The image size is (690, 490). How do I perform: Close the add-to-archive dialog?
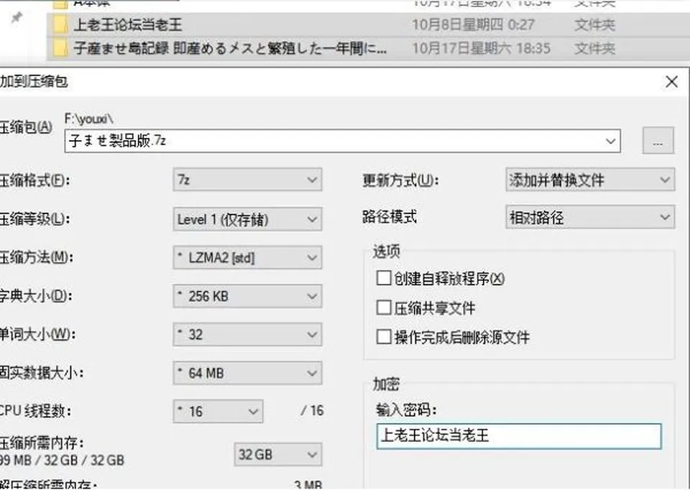click(x=671, y=82)
